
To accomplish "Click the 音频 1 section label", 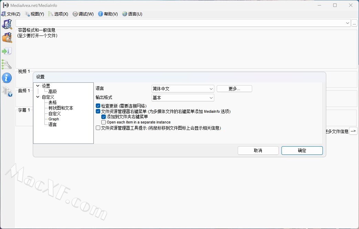I will (24, 91).
